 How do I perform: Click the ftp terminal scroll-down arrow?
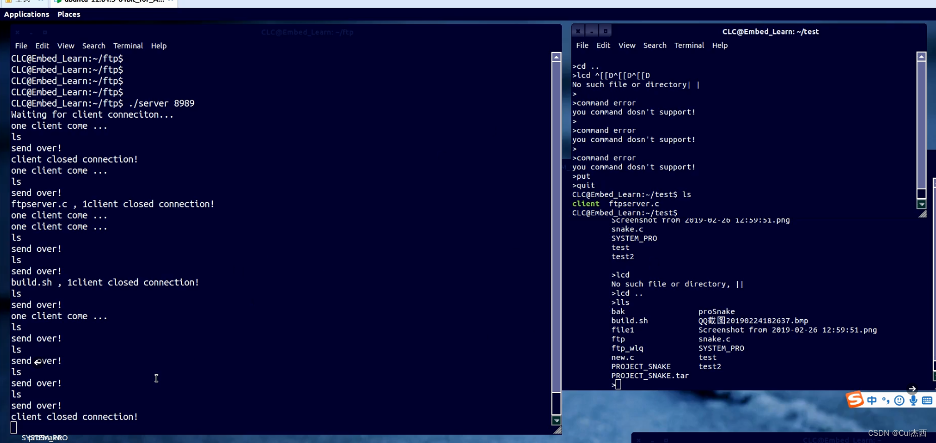[x=556, y=420]
